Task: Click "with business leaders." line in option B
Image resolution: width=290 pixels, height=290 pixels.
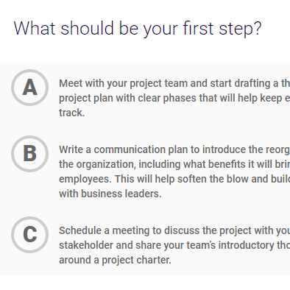Action: point(110,194)
